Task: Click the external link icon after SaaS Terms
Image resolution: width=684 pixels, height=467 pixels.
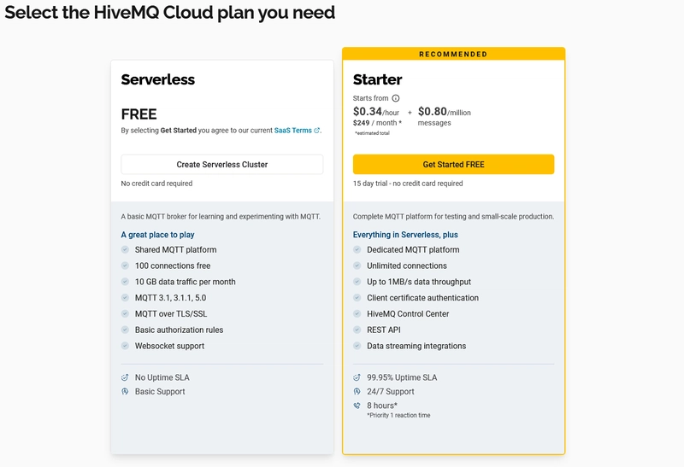Action: pos(316,131)
